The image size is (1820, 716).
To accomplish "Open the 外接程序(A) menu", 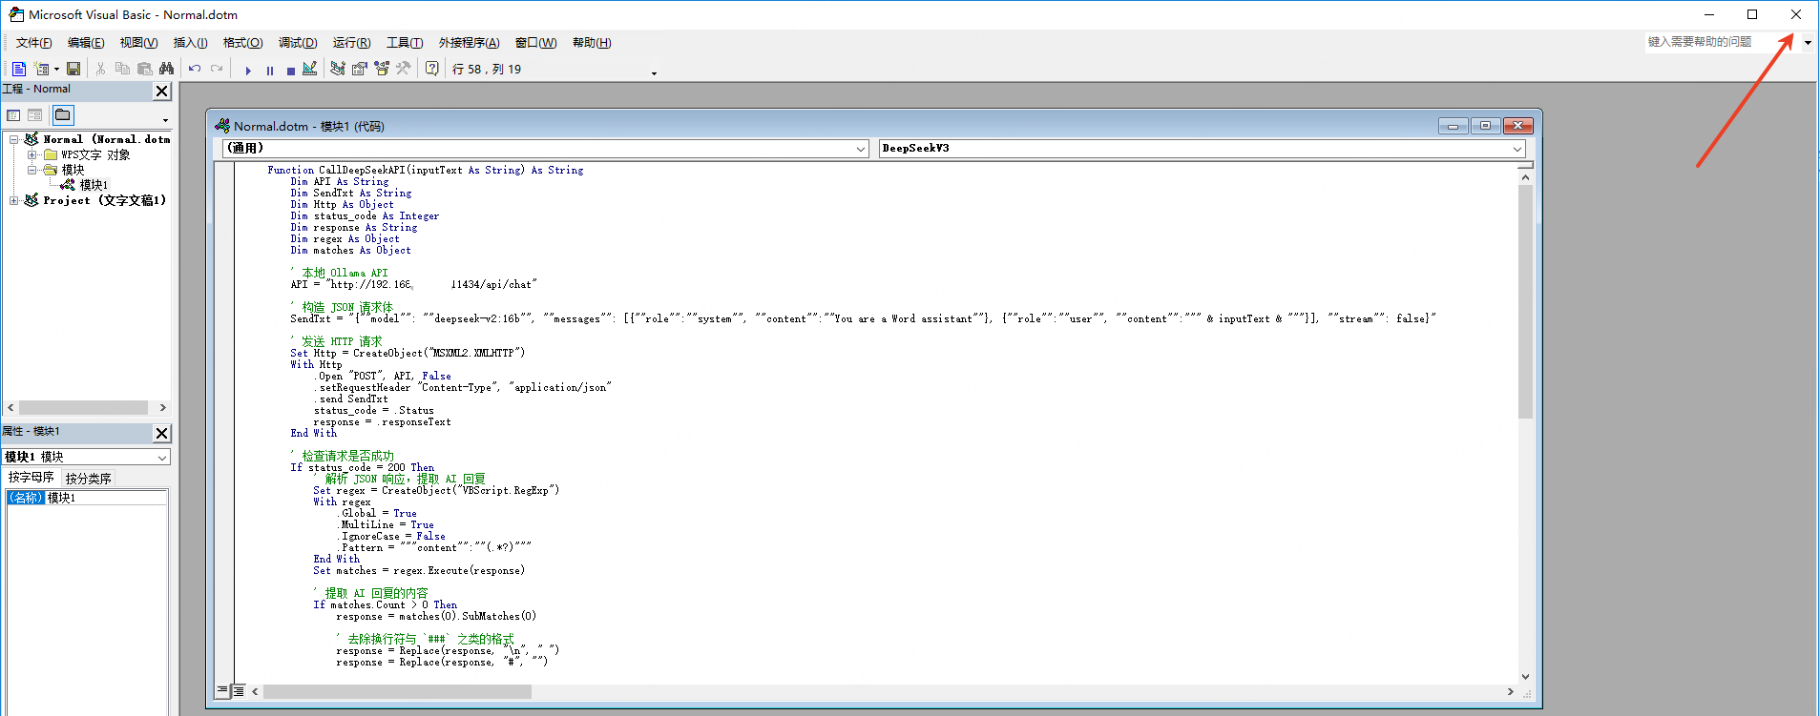I will [x=469, y=43].
